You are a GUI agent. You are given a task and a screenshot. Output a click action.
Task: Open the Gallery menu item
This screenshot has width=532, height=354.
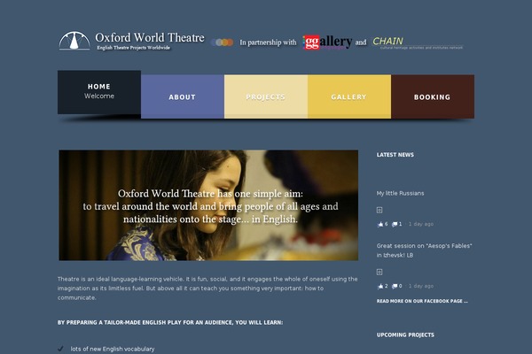(x=349, y=96)
